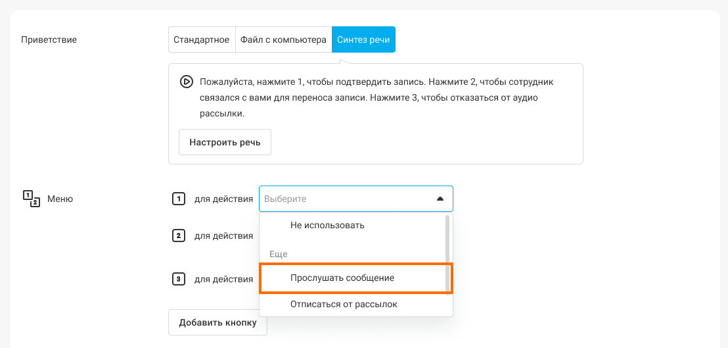
Task: Collapse the dropdown using the arrow icon
Action: [x=440, y=199]
